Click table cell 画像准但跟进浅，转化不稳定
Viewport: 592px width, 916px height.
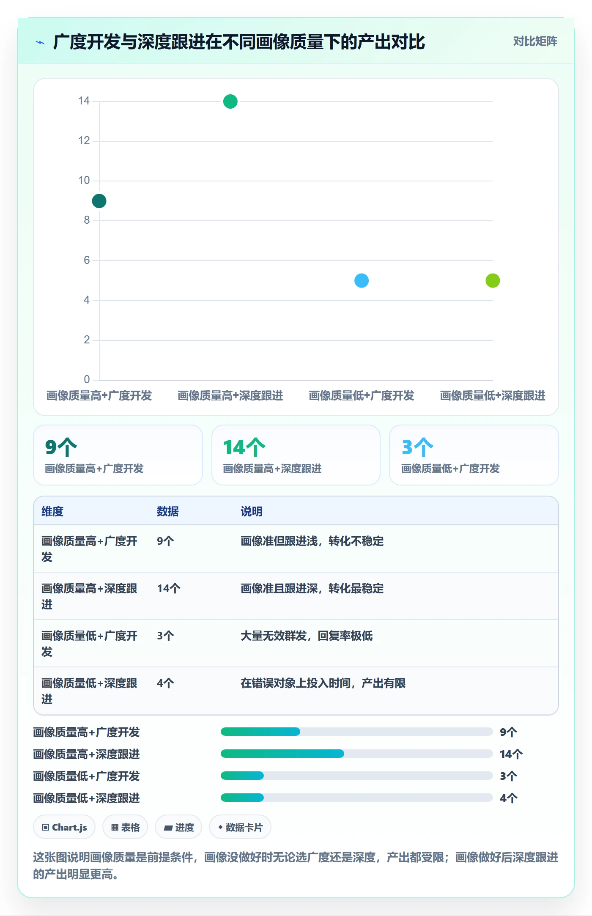312,541
